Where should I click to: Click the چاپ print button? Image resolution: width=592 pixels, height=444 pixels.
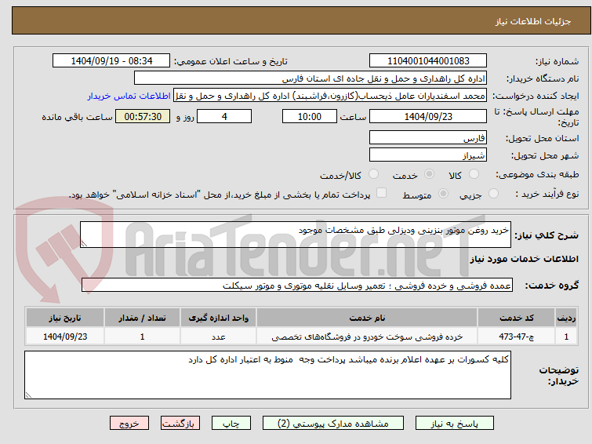231,424
